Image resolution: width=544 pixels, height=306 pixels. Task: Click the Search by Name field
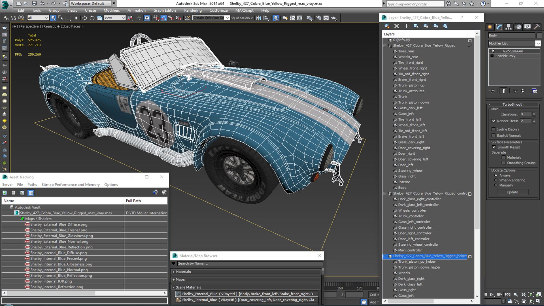(249, 263)
